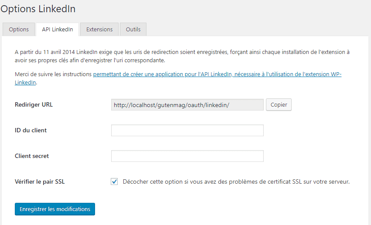The image size is (371, 225).
Task: Click the Client secret label
Action: 32,156
